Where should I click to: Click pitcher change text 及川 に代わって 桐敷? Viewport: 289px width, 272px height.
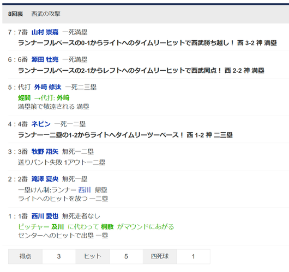82,227
